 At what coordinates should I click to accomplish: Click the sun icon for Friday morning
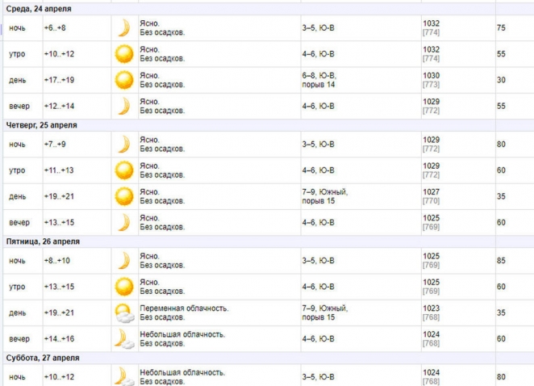[123, 286]
